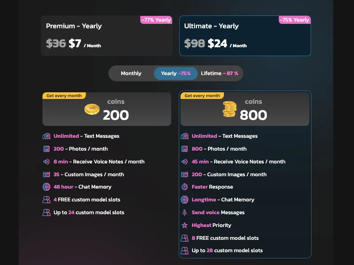Click the Faster Response stopwatch icon
Viewport: 354px width, 265px height.
pos(185,187)
